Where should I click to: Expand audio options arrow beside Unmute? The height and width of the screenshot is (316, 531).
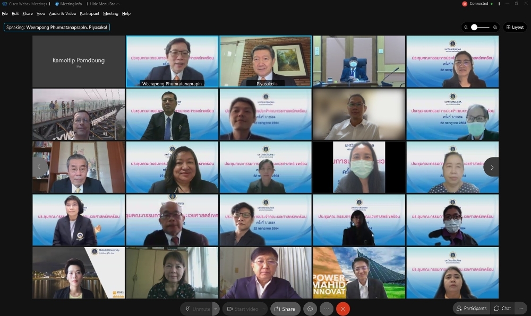pos(216,309)
